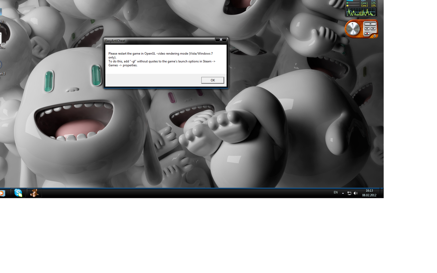Open Skype from the taskbar
This screenshot has width=437, height=273.
tap(18, 193)
